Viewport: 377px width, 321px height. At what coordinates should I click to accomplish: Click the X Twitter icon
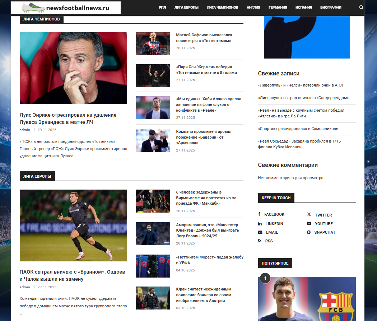[x=309, y=214]
